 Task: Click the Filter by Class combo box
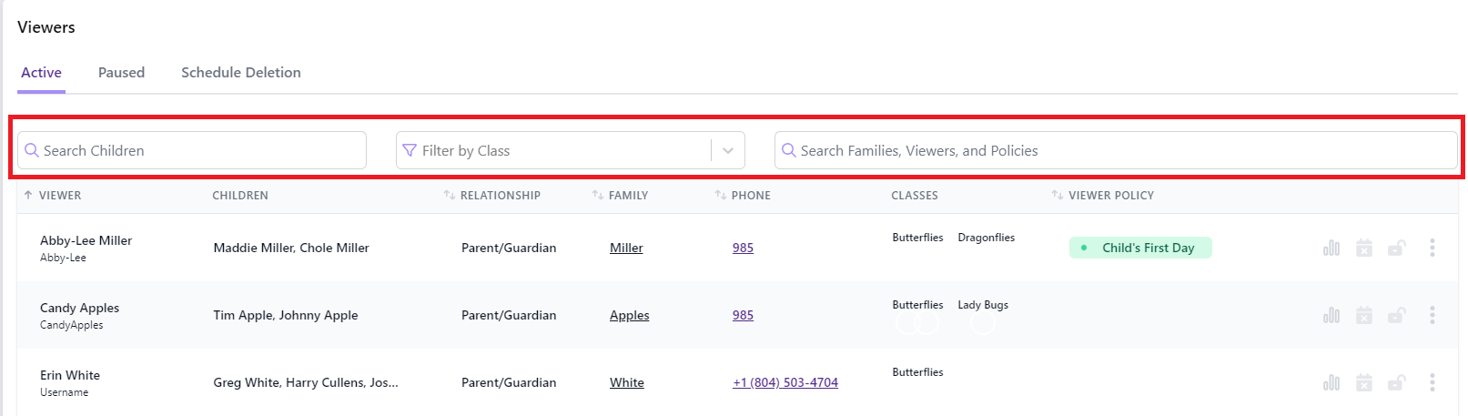point(571,150)
